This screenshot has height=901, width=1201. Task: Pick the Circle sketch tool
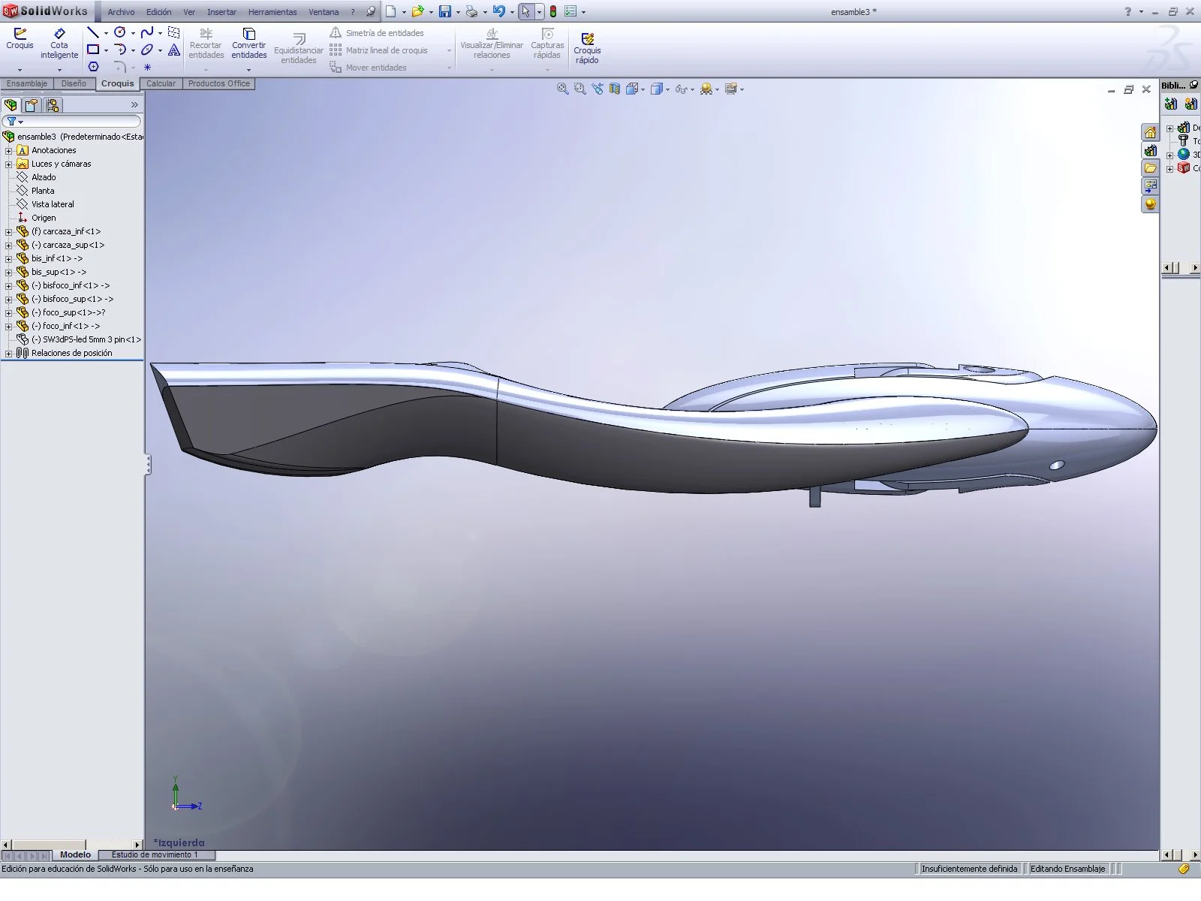coord(120,32)
